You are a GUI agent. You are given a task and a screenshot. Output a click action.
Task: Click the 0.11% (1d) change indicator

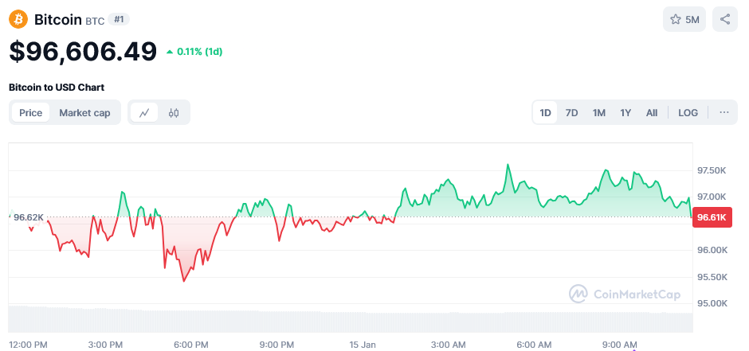[x=194, y=52]
